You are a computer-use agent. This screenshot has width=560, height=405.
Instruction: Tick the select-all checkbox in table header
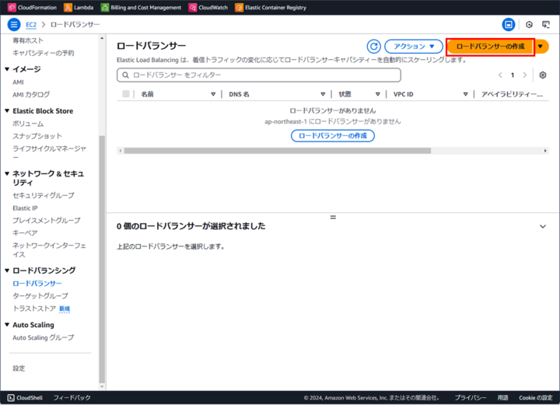click(x=126, y=94)
